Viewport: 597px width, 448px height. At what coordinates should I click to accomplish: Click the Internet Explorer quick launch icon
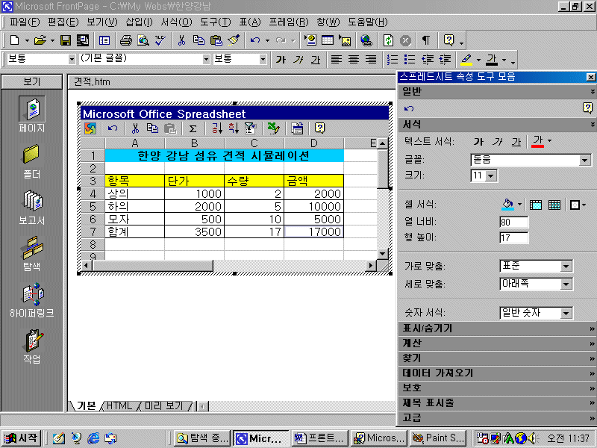(93, 438)
